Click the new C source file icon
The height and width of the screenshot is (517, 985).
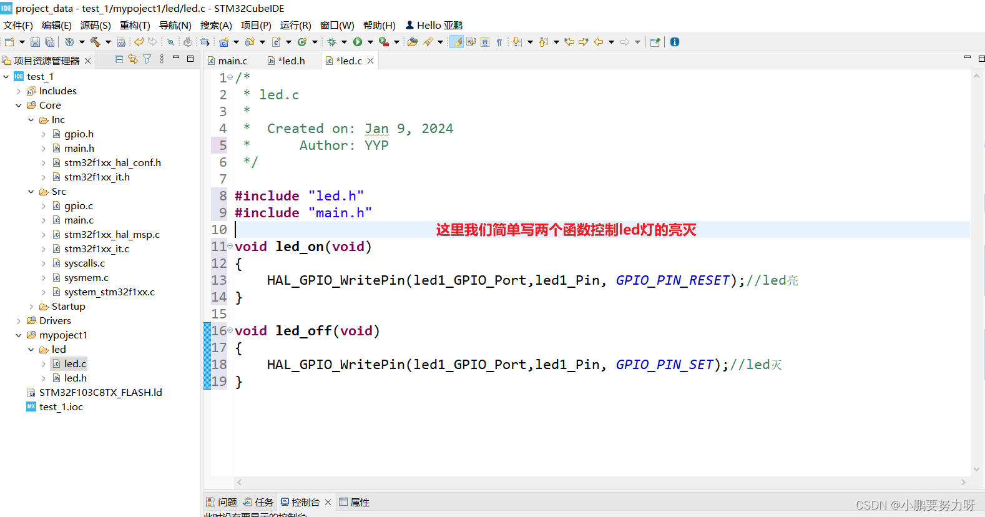(276, 42)
